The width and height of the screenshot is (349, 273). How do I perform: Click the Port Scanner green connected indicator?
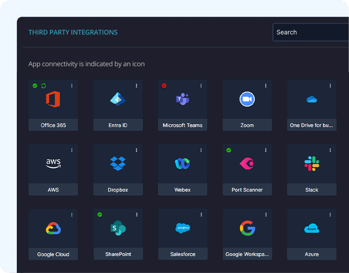[x=228, y=150]
